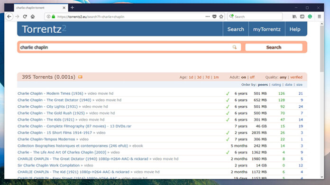
Task: Click the RSS feed icon beside 395 Torrents
Action: coord(80,77)
